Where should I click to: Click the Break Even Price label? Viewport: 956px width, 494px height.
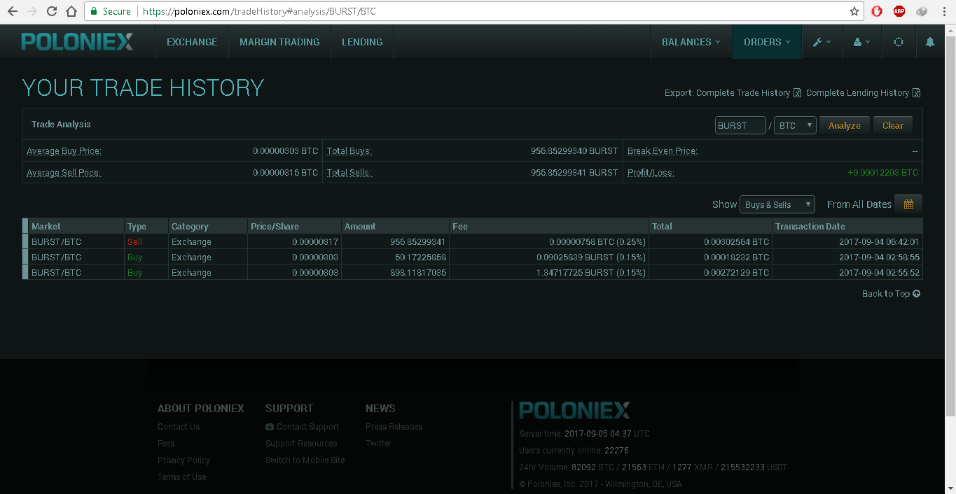pyautogui.click(x=663, y=151)
